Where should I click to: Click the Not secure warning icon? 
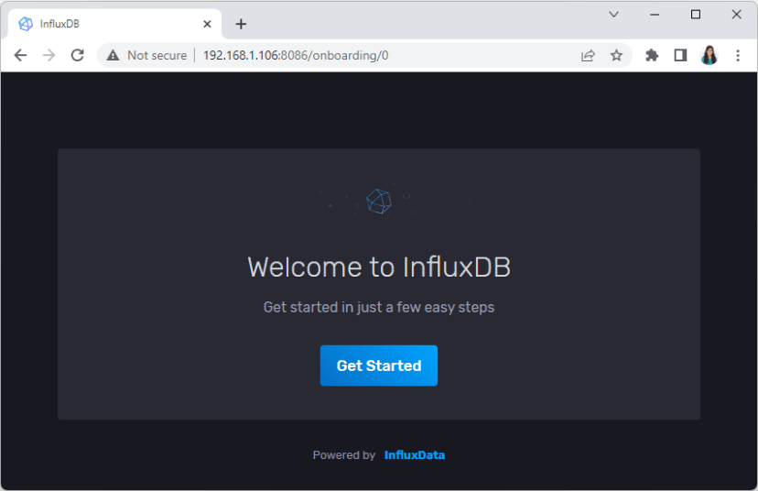coord(113,55)
